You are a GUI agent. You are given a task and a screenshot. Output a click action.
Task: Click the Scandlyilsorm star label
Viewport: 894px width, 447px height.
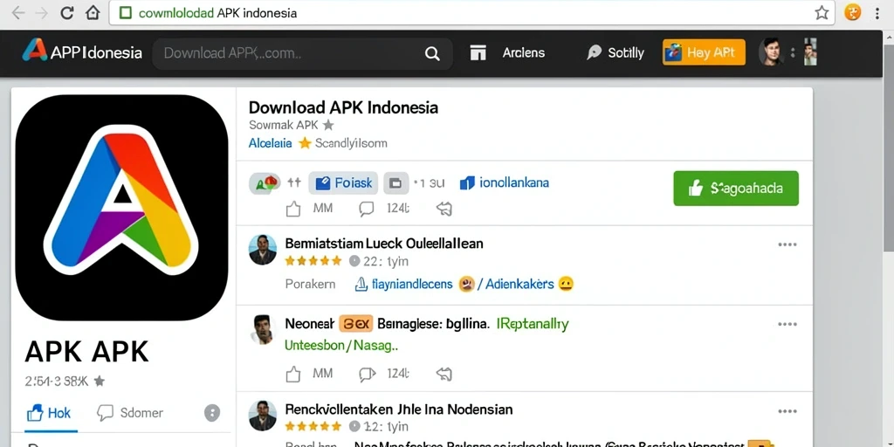point(343,143)
